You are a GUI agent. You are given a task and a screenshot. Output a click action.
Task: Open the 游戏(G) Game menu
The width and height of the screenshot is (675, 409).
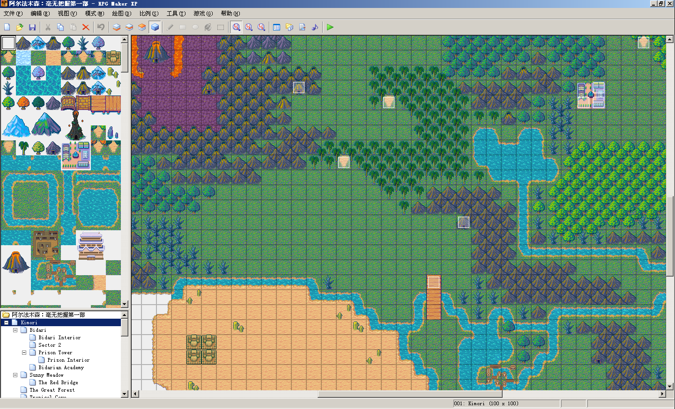[203, 14]
